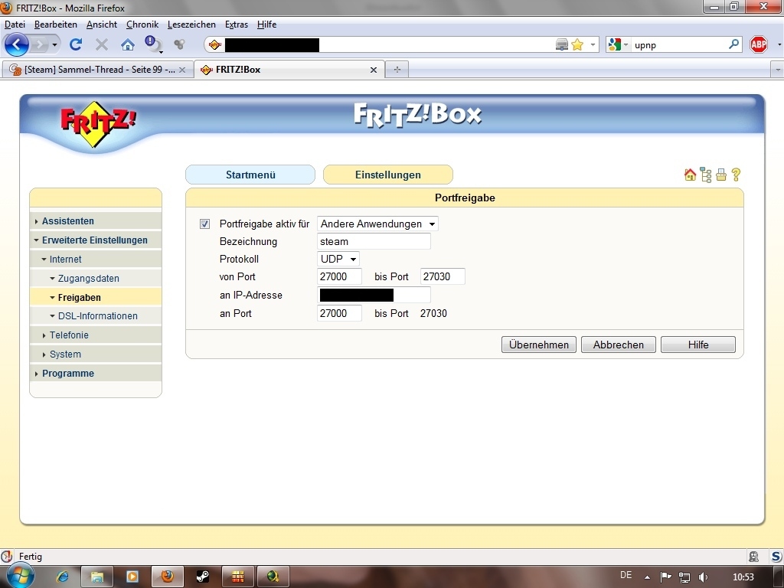
Task: Open the Chronik menu
Action: (142, 24)
